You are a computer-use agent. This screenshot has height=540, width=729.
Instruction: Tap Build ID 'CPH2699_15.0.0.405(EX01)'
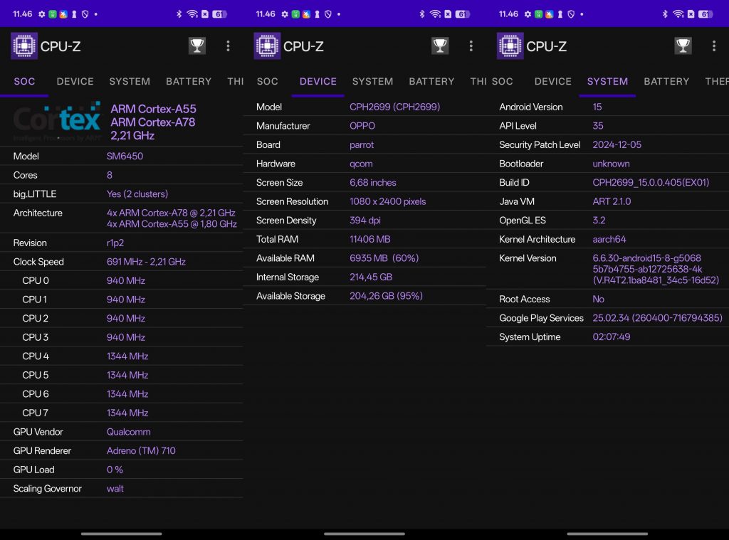(x=651, y=183)
